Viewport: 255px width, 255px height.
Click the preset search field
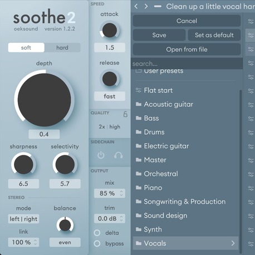click(187, 63)
